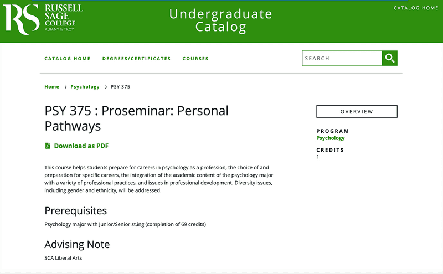The width and height of the screenshot is (443, 274).
Task: Go to the Courses navigation item
Action: (x=195, y=59)
